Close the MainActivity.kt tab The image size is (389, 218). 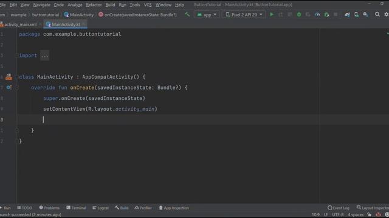pos(84,24)
